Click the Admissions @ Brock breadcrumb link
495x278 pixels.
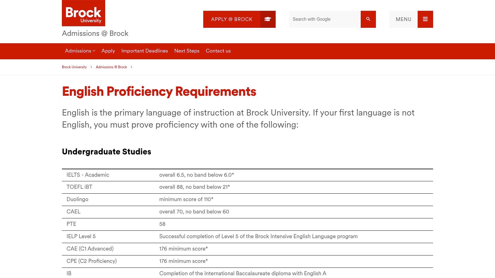pos(111,67)
